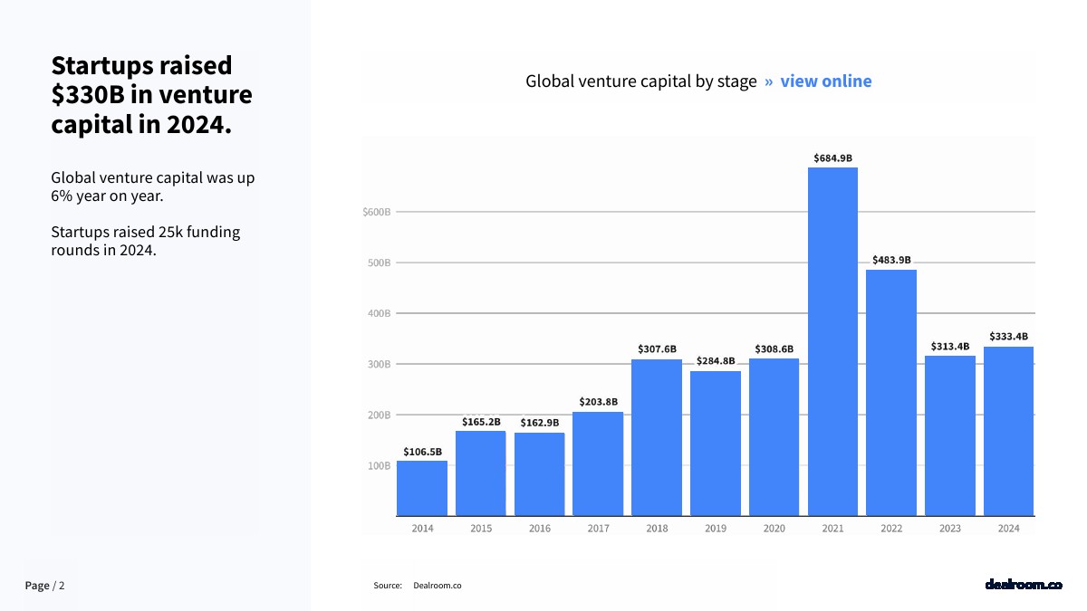Select the 2018 bar in the chart

coord(657,437)
